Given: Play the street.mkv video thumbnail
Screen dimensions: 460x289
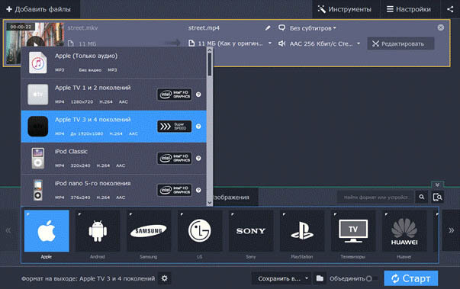Looking at the screenshot, I should tap(35, 44).
